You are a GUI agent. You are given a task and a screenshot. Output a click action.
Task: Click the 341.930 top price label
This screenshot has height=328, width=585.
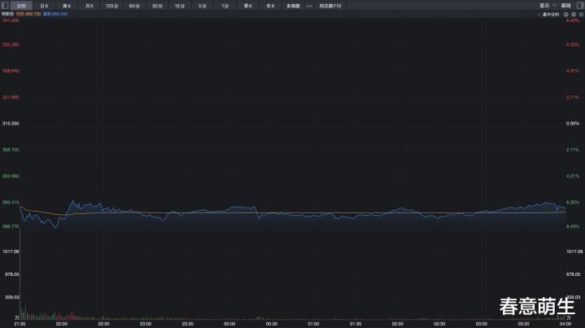point(11,20)
